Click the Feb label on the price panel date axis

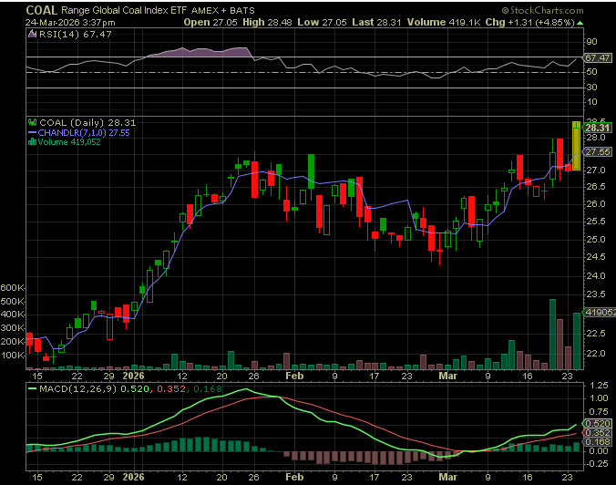(294, 376)
